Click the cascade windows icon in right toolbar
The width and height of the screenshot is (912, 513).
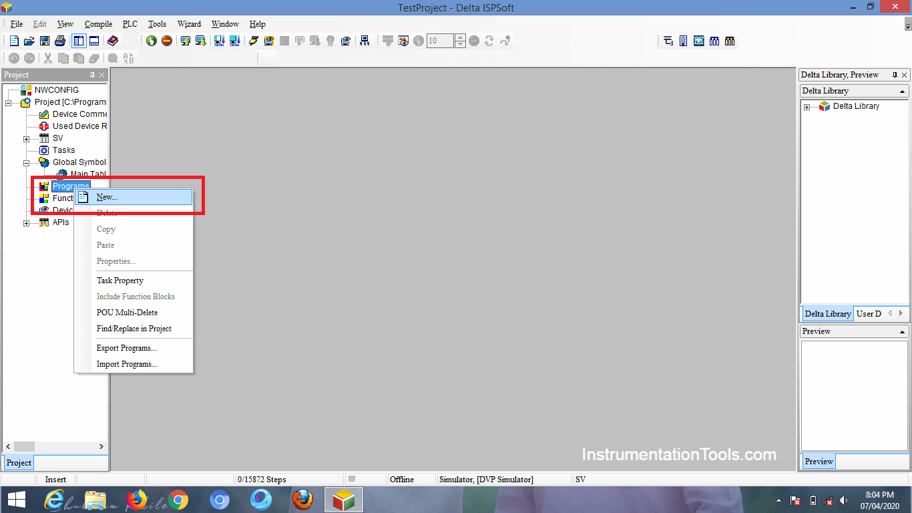pos(668,41)
